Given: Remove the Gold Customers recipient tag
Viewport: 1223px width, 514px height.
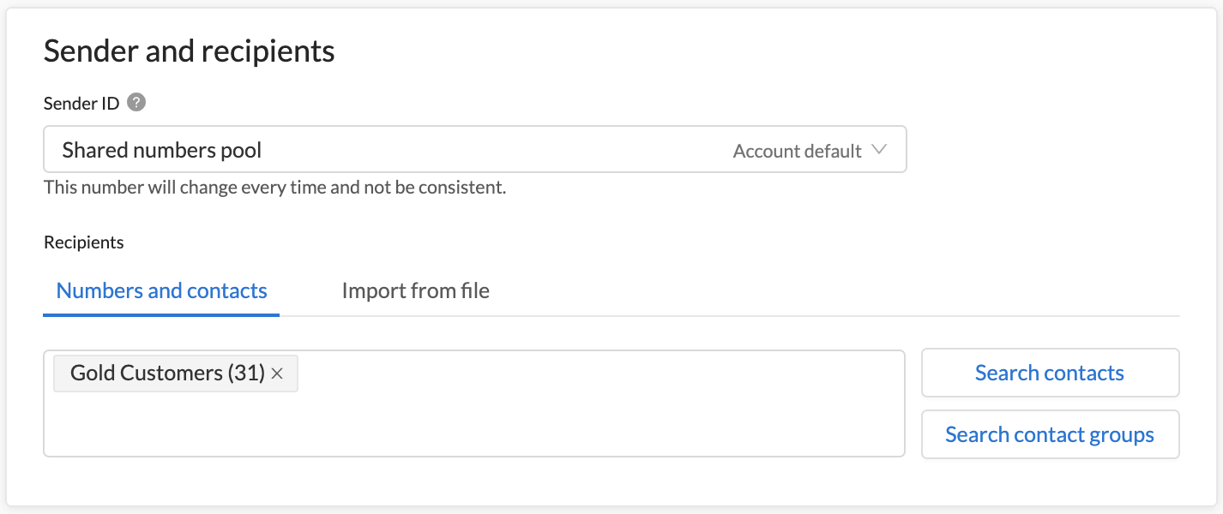Looking at the screenshot, I should point(277,374).
